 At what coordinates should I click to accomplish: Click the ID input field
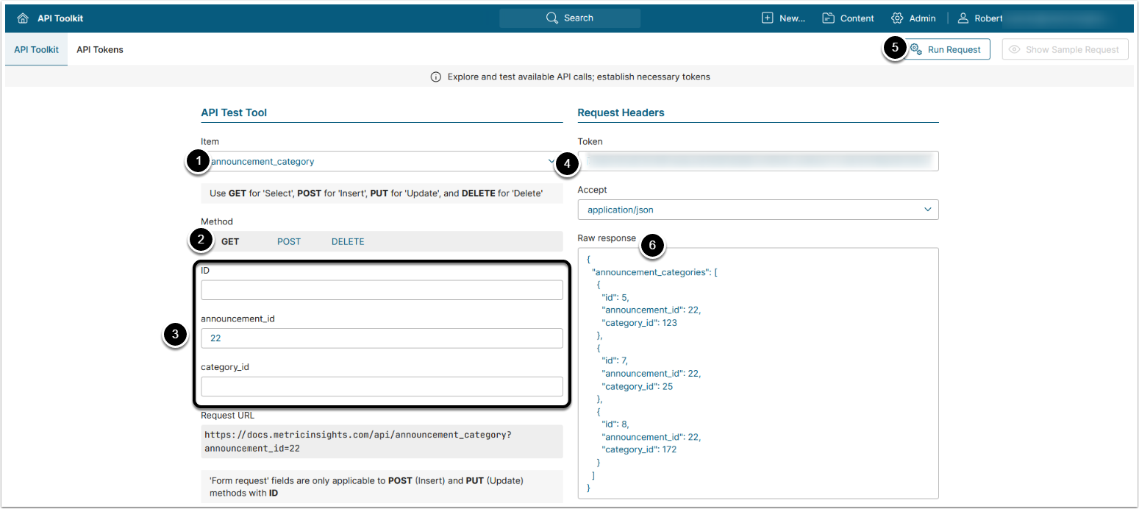tap(382, 290)
